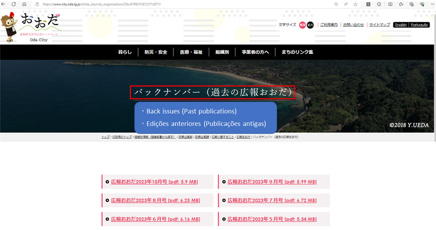Open the browser essentials heart icon
This screenshot has width=436, height=230.
[422, 4]
